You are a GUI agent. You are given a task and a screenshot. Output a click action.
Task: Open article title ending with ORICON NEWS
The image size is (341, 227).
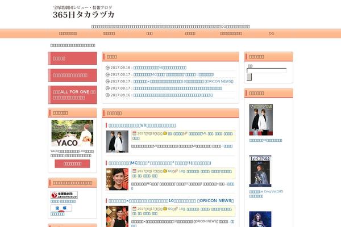click(171, 200)
